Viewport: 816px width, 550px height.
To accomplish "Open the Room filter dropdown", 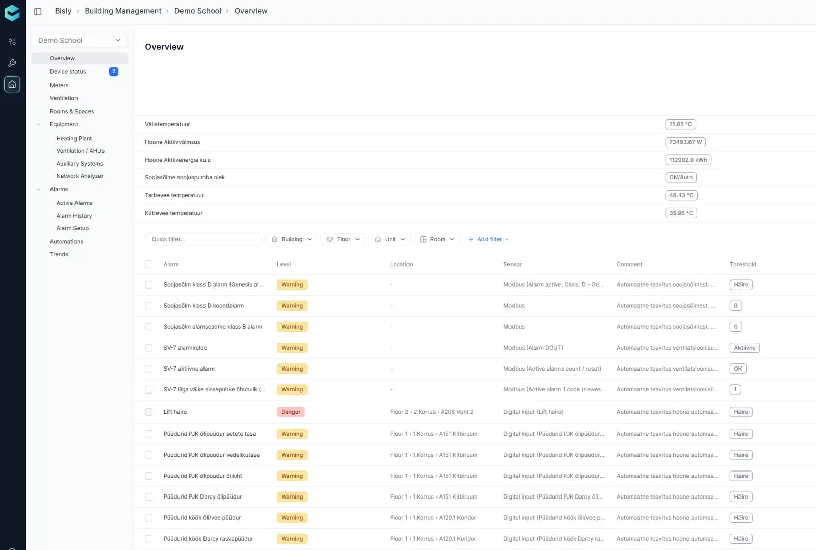I will (437, 239).
